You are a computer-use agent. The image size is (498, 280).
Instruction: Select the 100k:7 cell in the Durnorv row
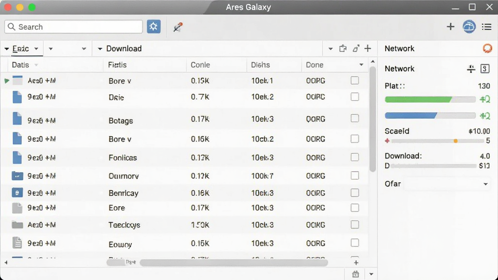[x=262, y=176]
